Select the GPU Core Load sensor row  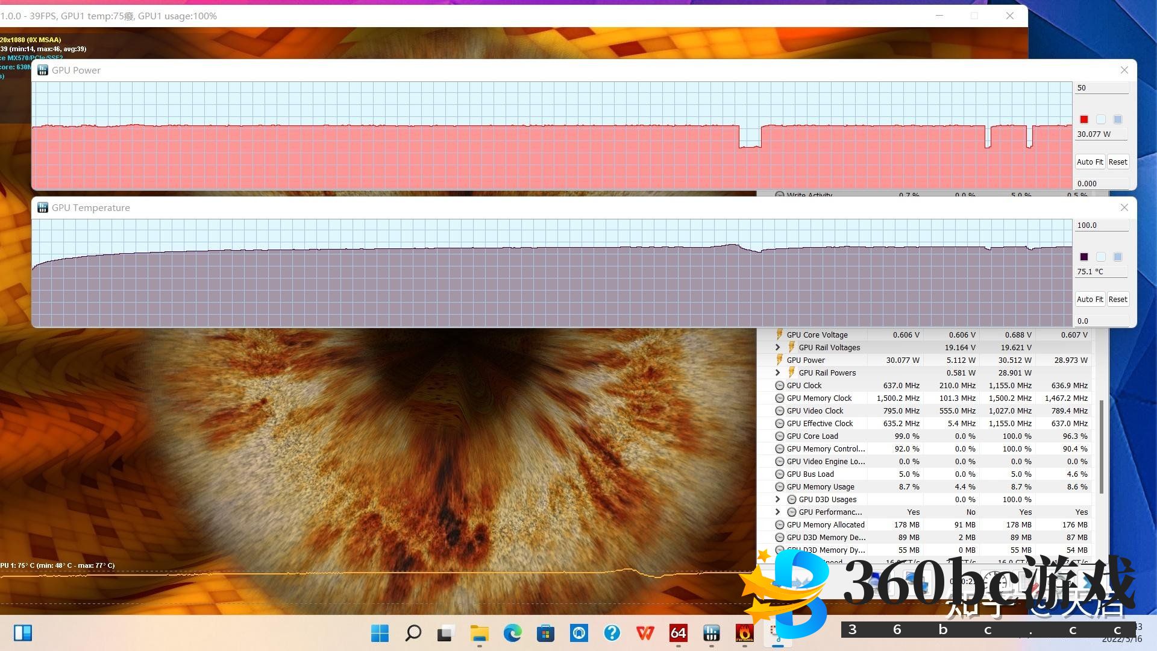[812, 436]
